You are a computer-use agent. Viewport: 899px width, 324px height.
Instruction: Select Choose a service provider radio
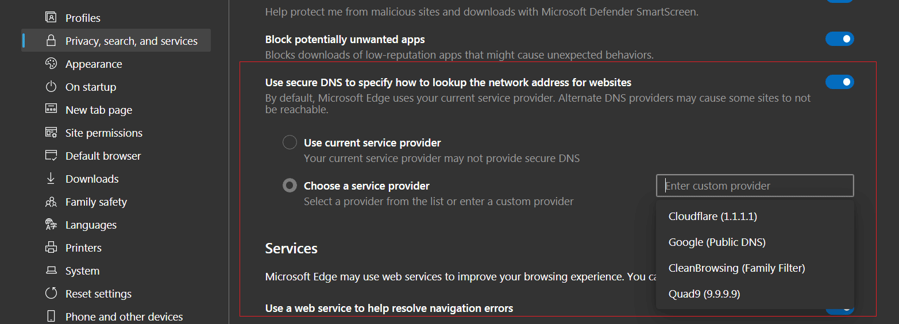click(290, 186)
